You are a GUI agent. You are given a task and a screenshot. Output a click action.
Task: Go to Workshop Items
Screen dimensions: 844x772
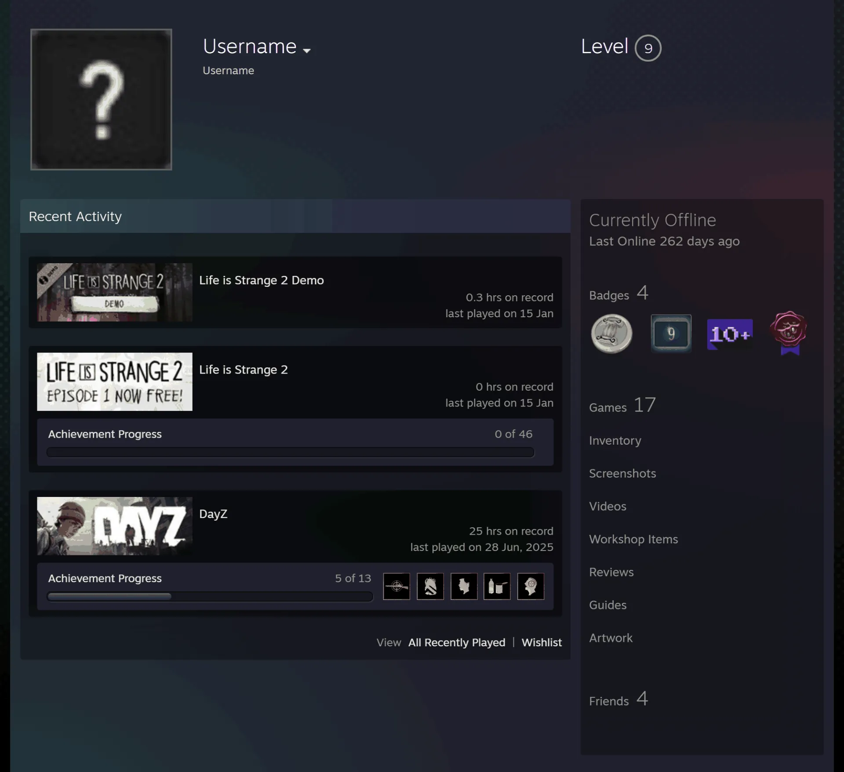[633, 540]
